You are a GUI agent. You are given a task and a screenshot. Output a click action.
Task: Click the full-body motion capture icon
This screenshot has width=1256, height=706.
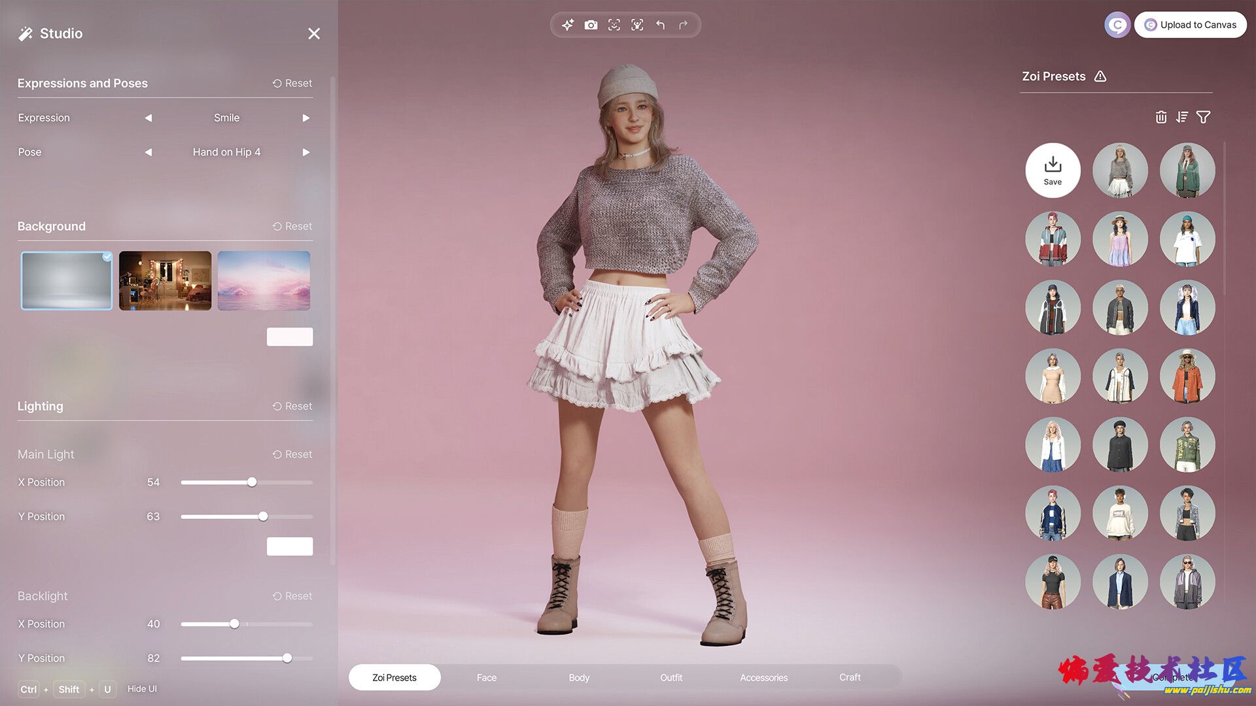pos(637,25)
